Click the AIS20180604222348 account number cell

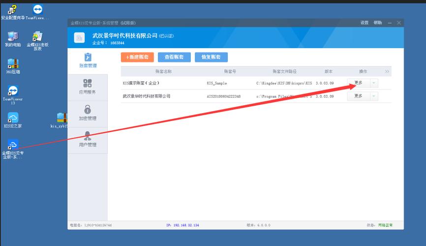pyautogui.click(x=224, y=96)
